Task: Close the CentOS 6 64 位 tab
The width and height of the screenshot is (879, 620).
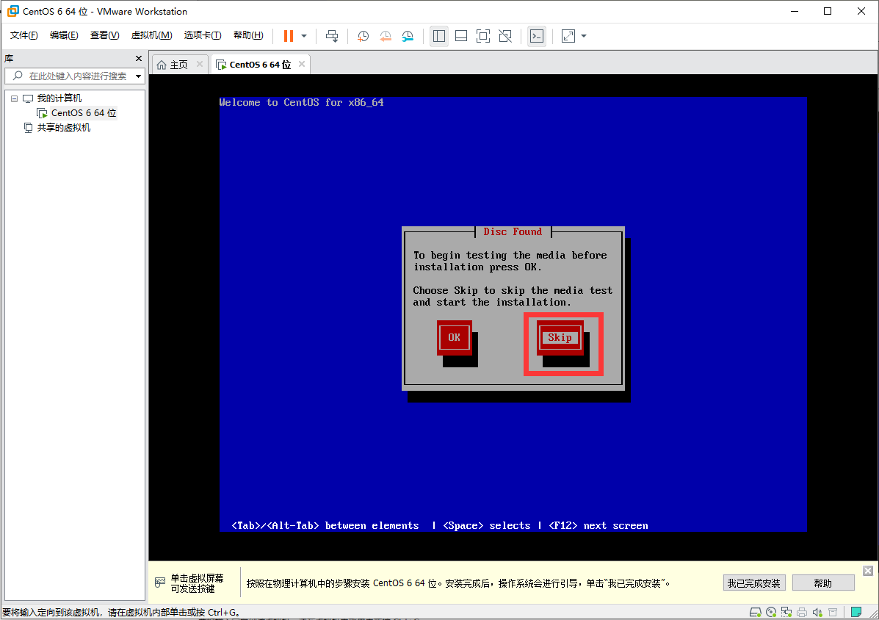Action: 302,64
